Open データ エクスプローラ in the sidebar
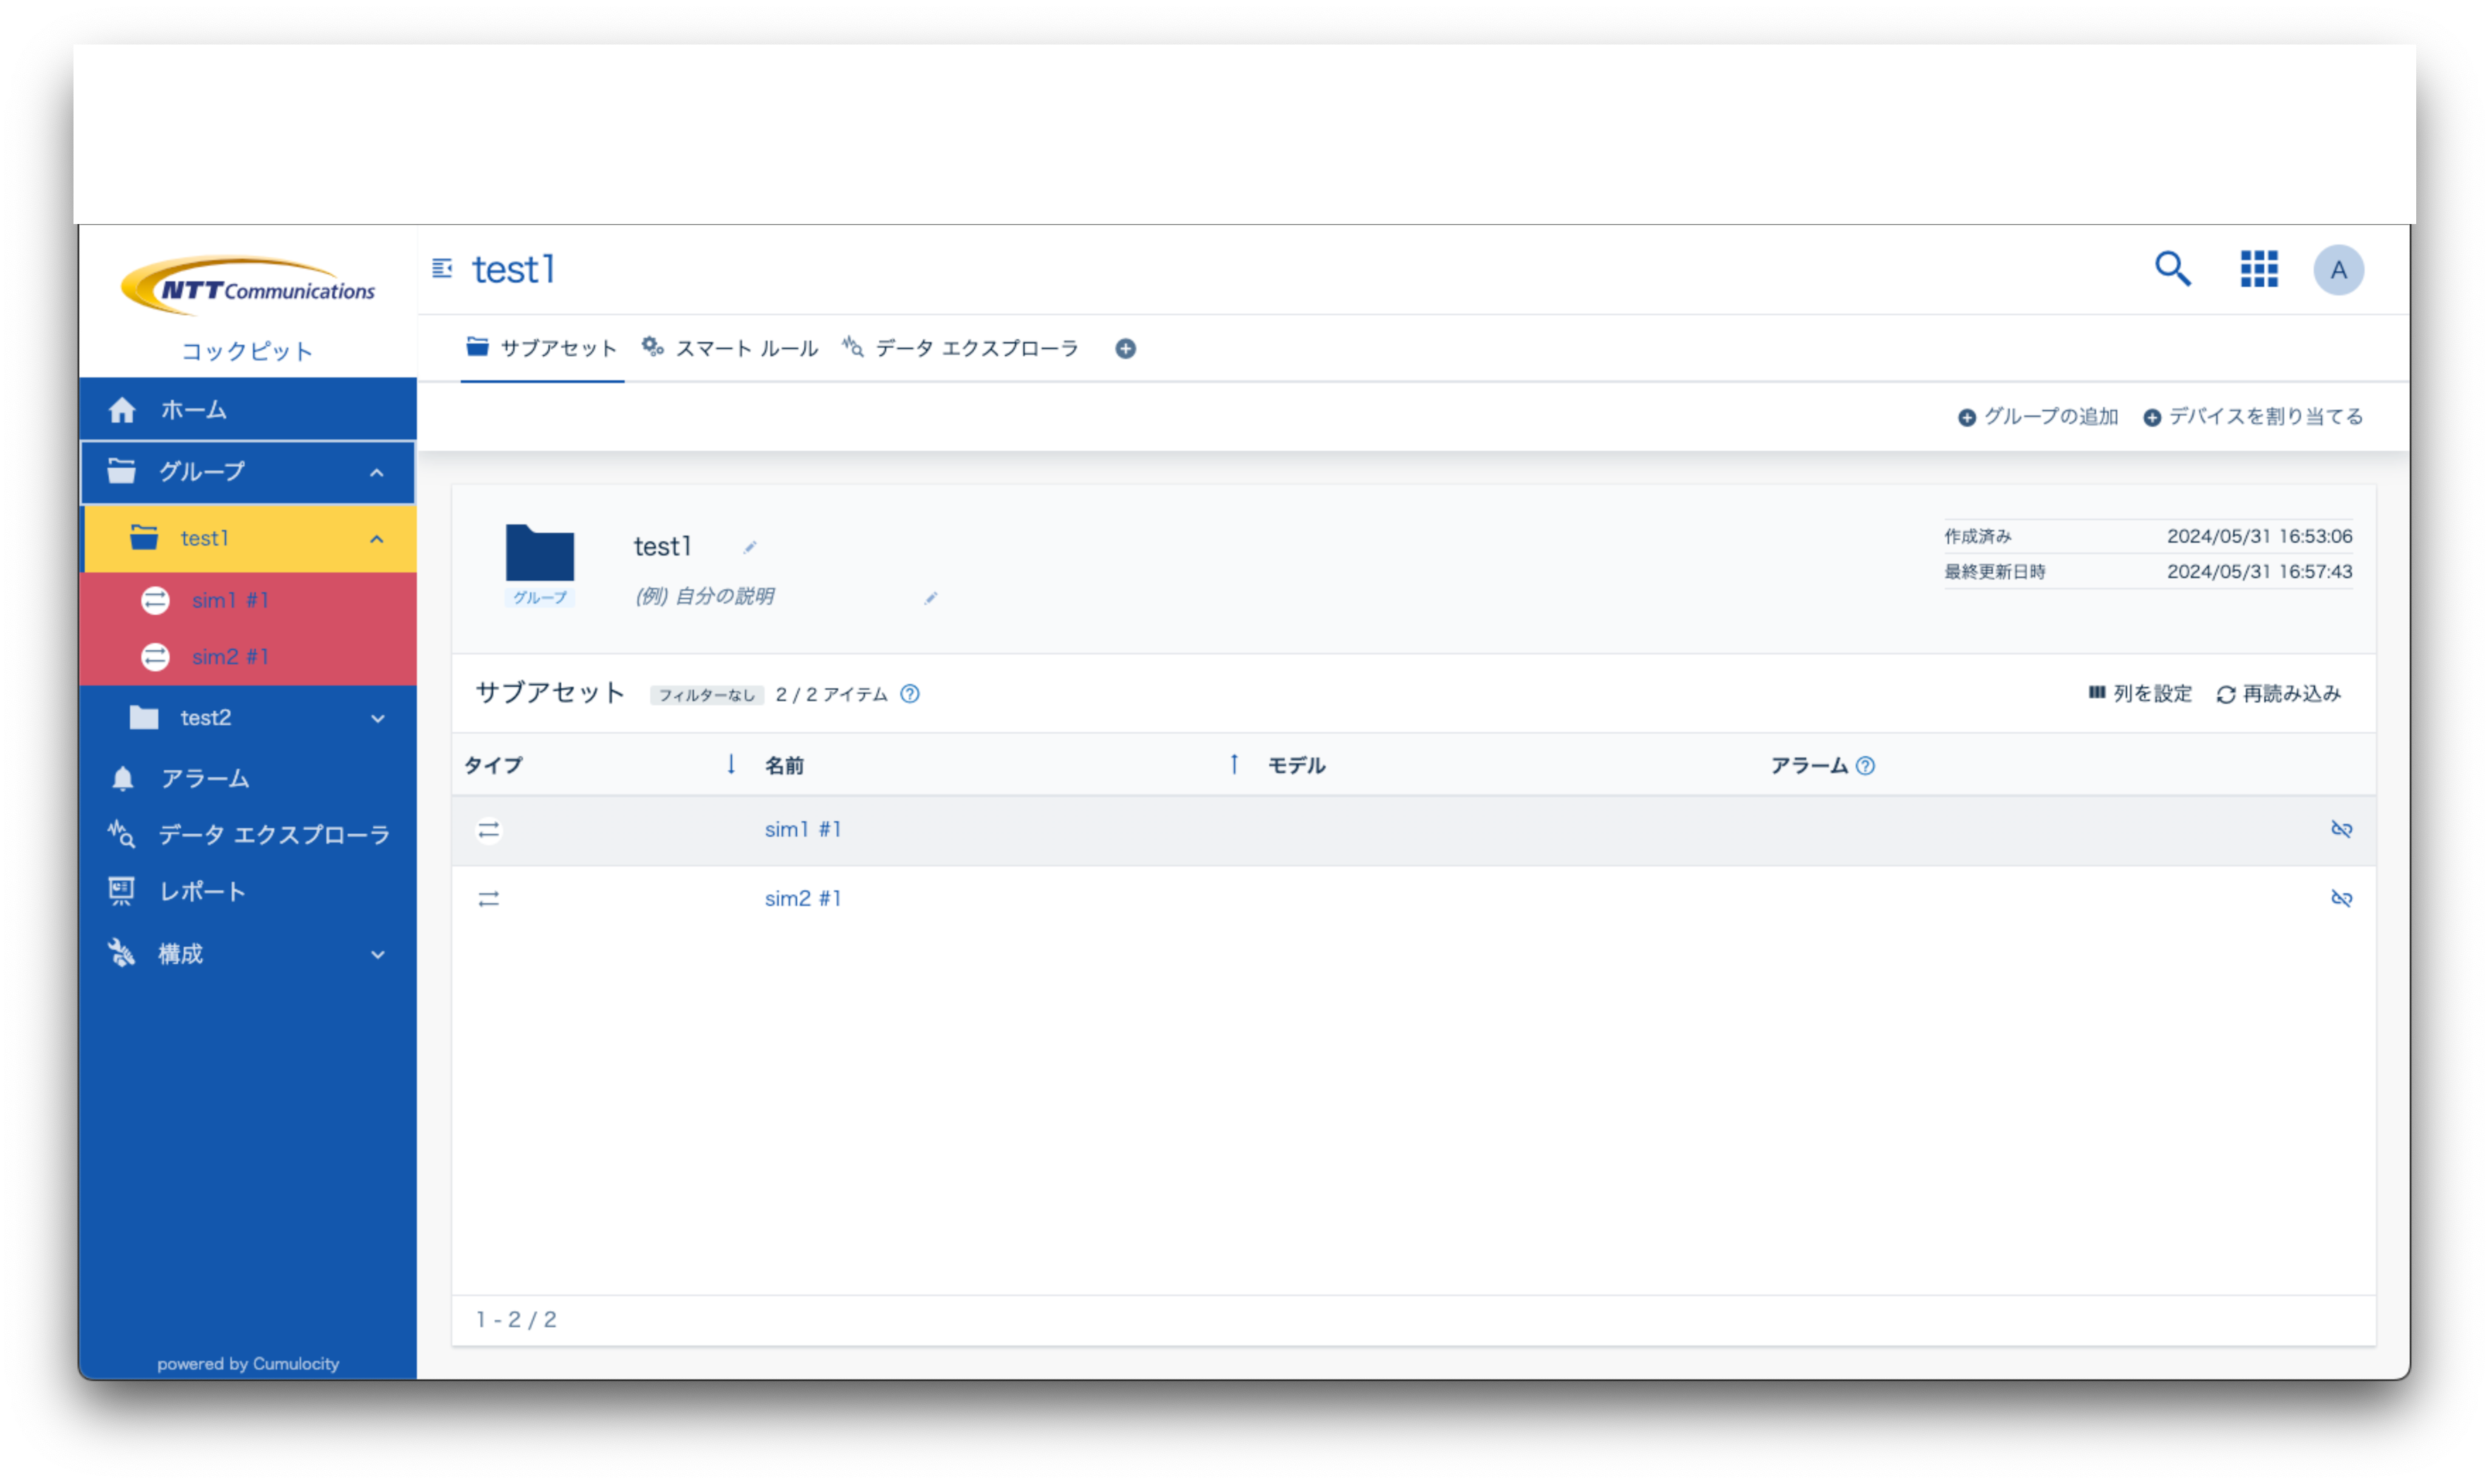 [248, 835]
